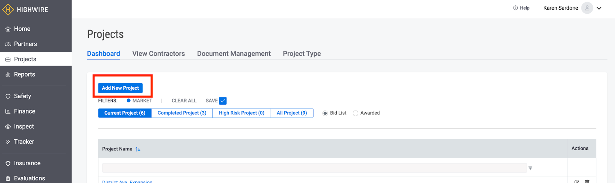Expand the Karen Sardone user menu
615x183 pixels.
pos(599,8)
